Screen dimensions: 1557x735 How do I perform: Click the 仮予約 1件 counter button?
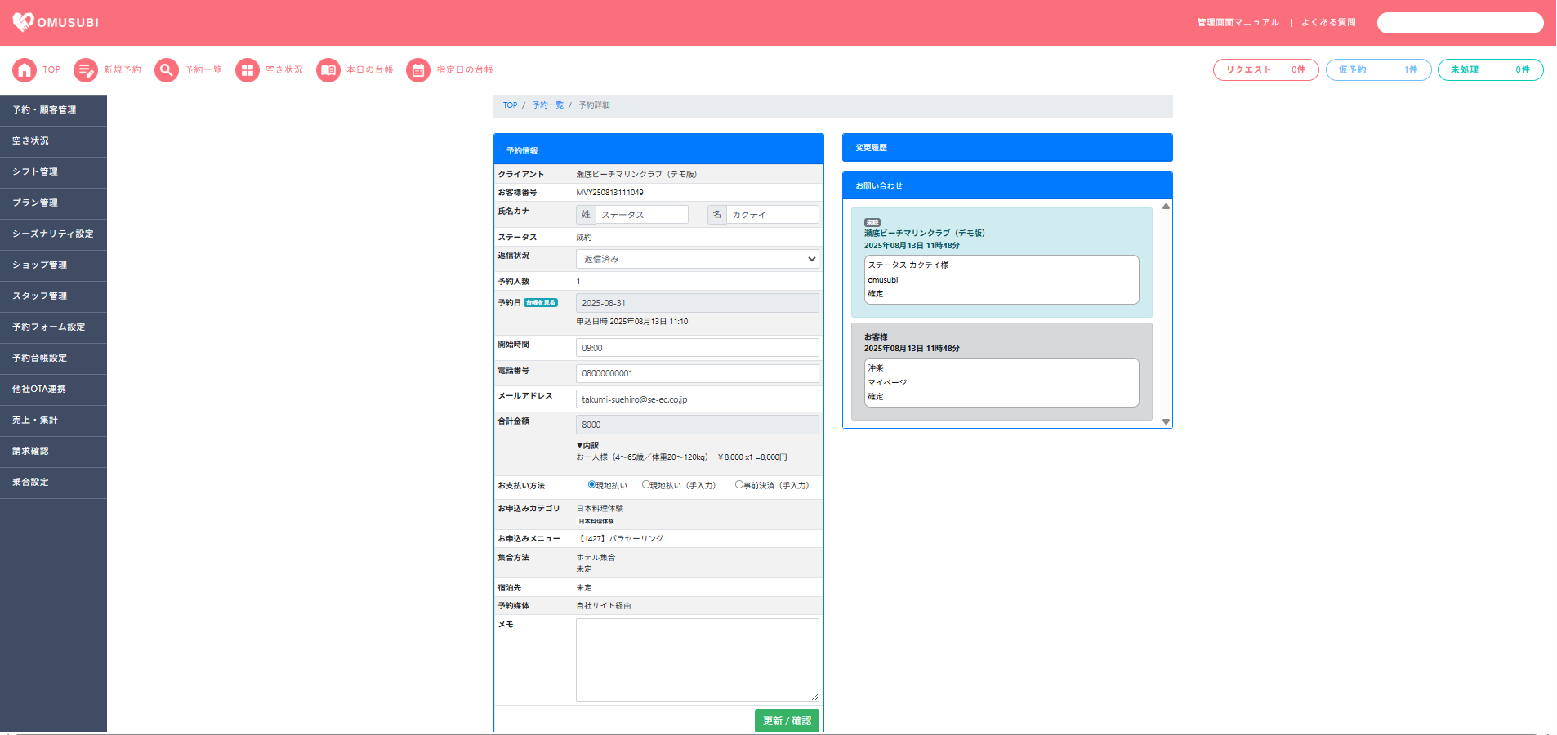1377,70
